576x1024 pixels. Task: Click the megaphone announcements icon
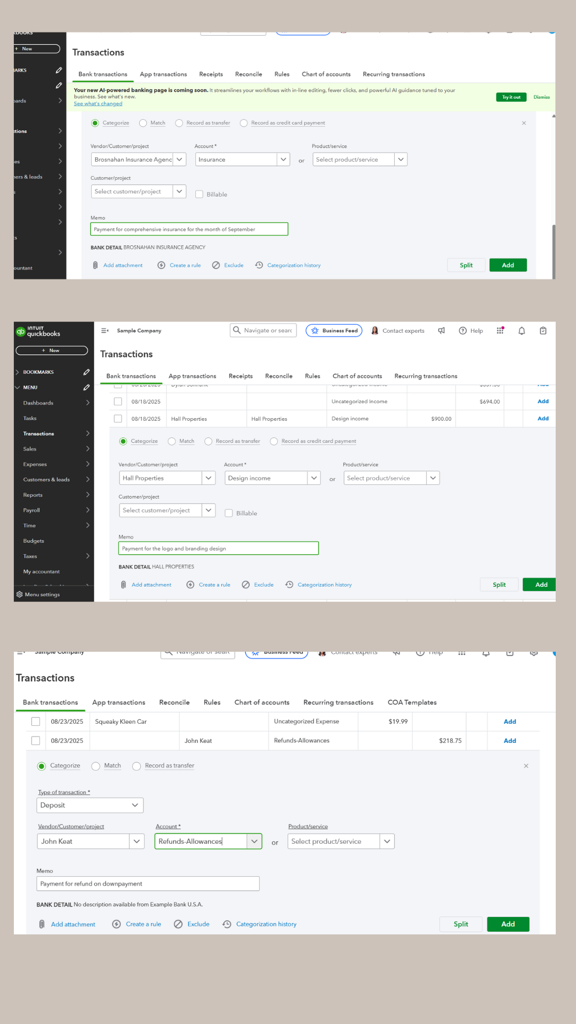click(442, 331)
